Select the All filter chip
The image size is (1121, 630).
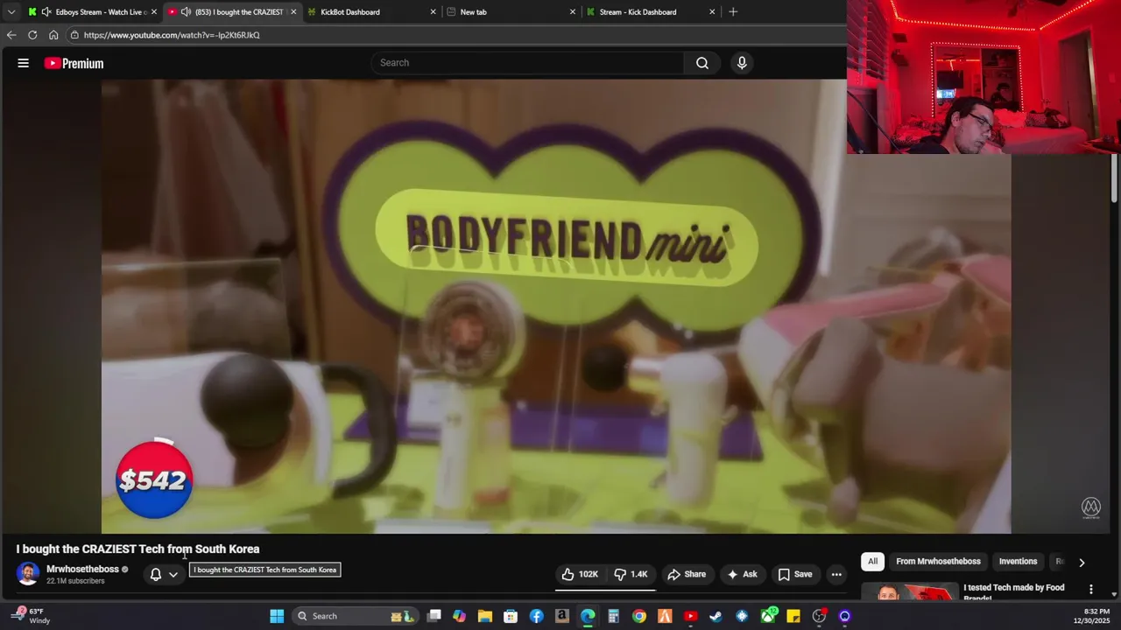click(x=872, y=562)
